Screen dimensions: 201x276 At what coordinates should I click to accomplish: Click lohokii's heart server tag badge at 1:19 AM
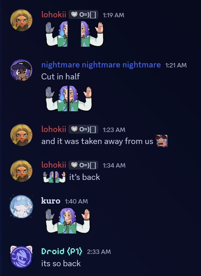coord(83,14)
